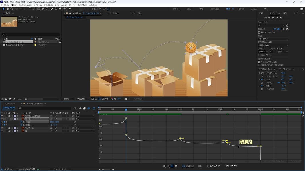Click the スナップ snapping checkbox in toolbar
The image size is (305, 171).
(93, 9)
